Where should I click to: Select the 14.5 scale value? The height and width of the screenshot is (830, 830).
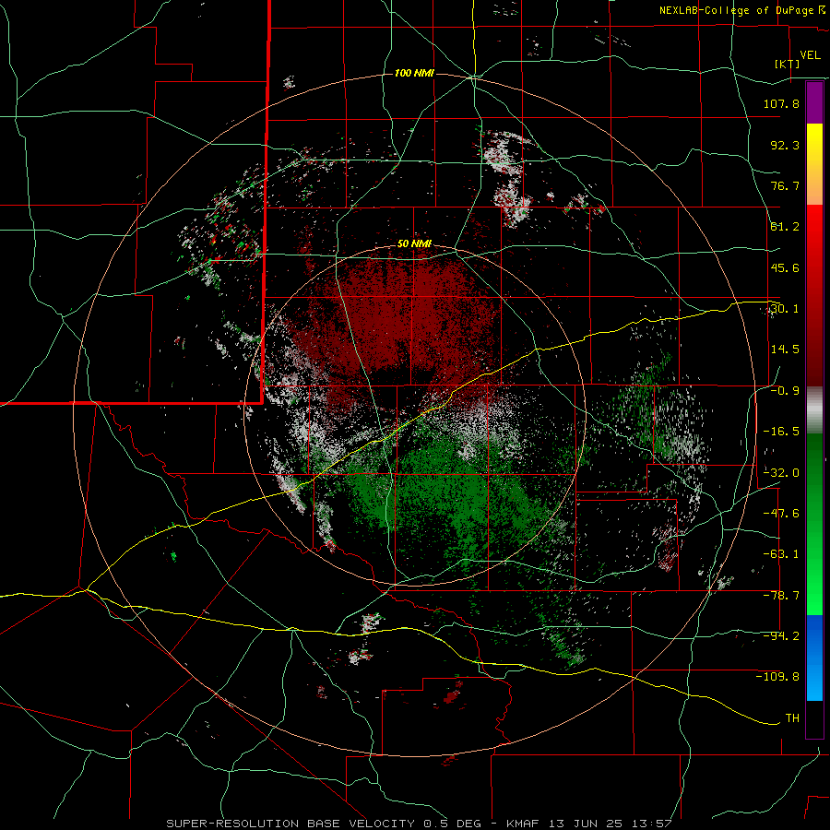785,350
